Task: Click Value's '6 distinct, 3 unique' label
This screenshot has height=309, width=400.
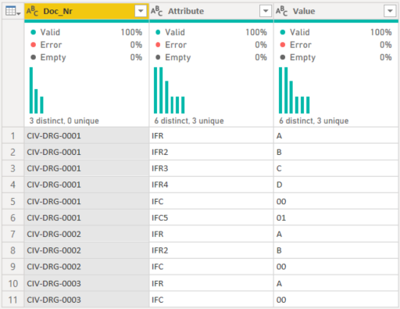Action: pyautogui.click(x=314, y=120)
